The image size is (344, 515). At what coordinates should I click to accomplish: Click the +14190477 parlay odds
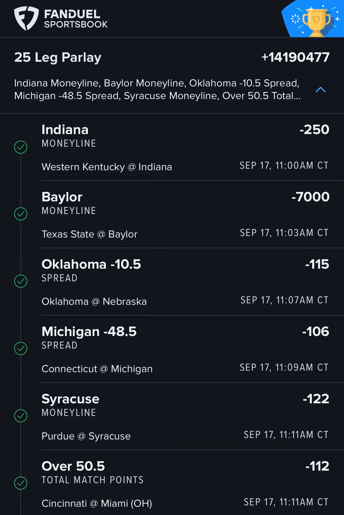pos(295,57)
